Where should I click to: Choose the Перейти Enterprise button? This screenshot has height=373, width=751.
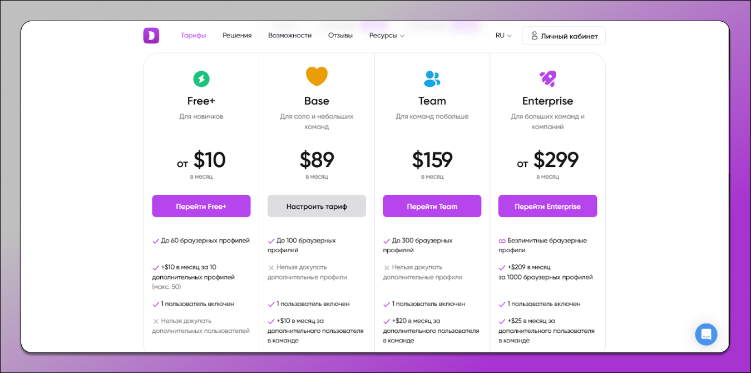coord(547,206)
